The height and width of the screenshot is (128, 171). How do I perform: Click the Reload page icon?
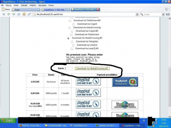[24, 14]
